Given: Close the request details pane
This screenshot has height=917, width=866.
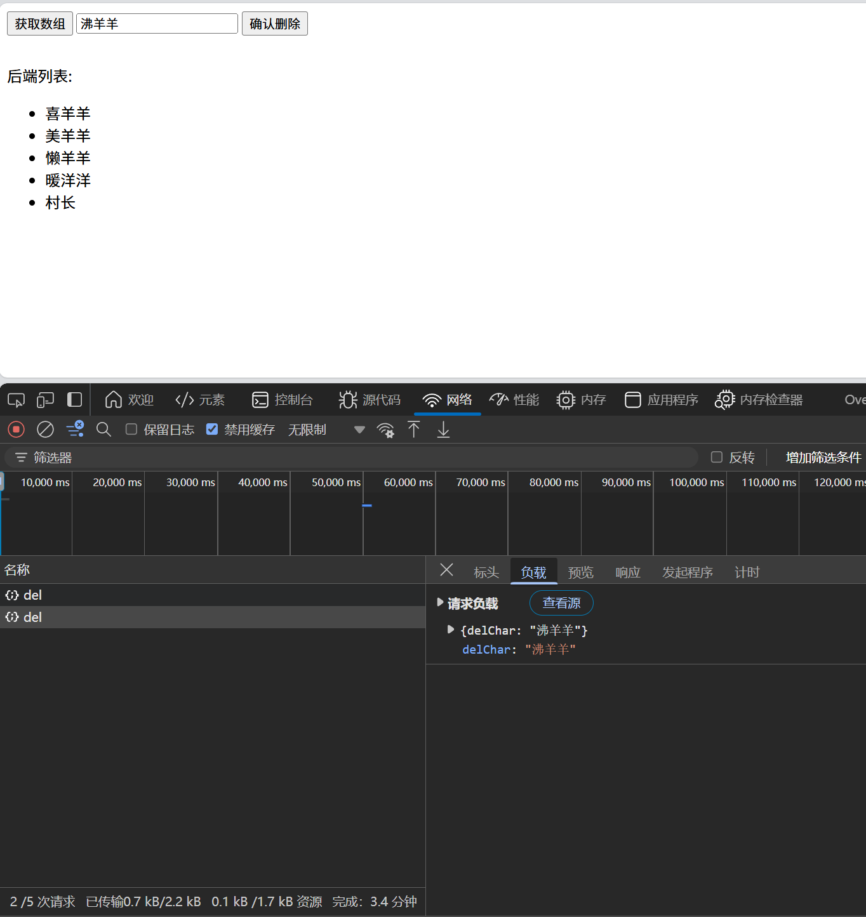Looking at the screenshot, I should (x=446, y=570).
